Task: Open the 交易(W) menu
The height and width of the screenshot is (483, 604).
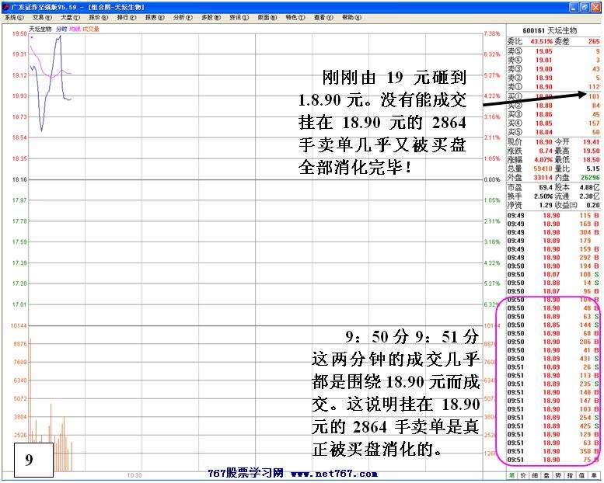Action: click(x=42, y=16)
